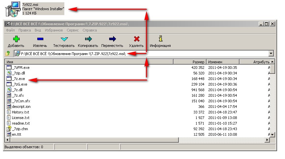285x159 pixels.
Task: Select the file name History.txt
Action: coord(20,112)
